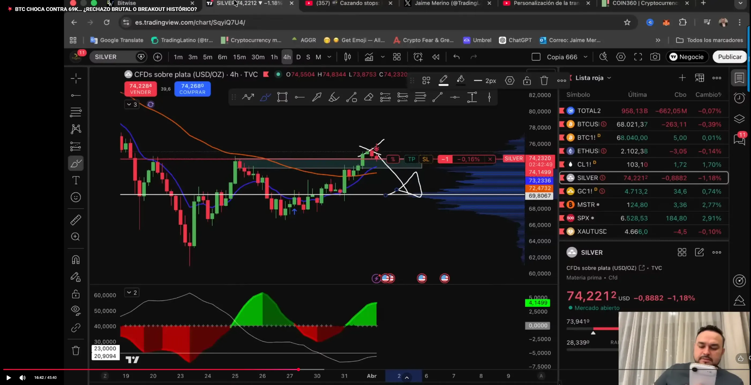Select the Rectangle drawing tool
Viewport: 751px width, 385px height.
tap(282, 97)
